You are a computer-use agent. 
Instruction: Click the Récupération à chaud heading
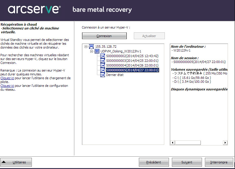[x=19, y=24]
